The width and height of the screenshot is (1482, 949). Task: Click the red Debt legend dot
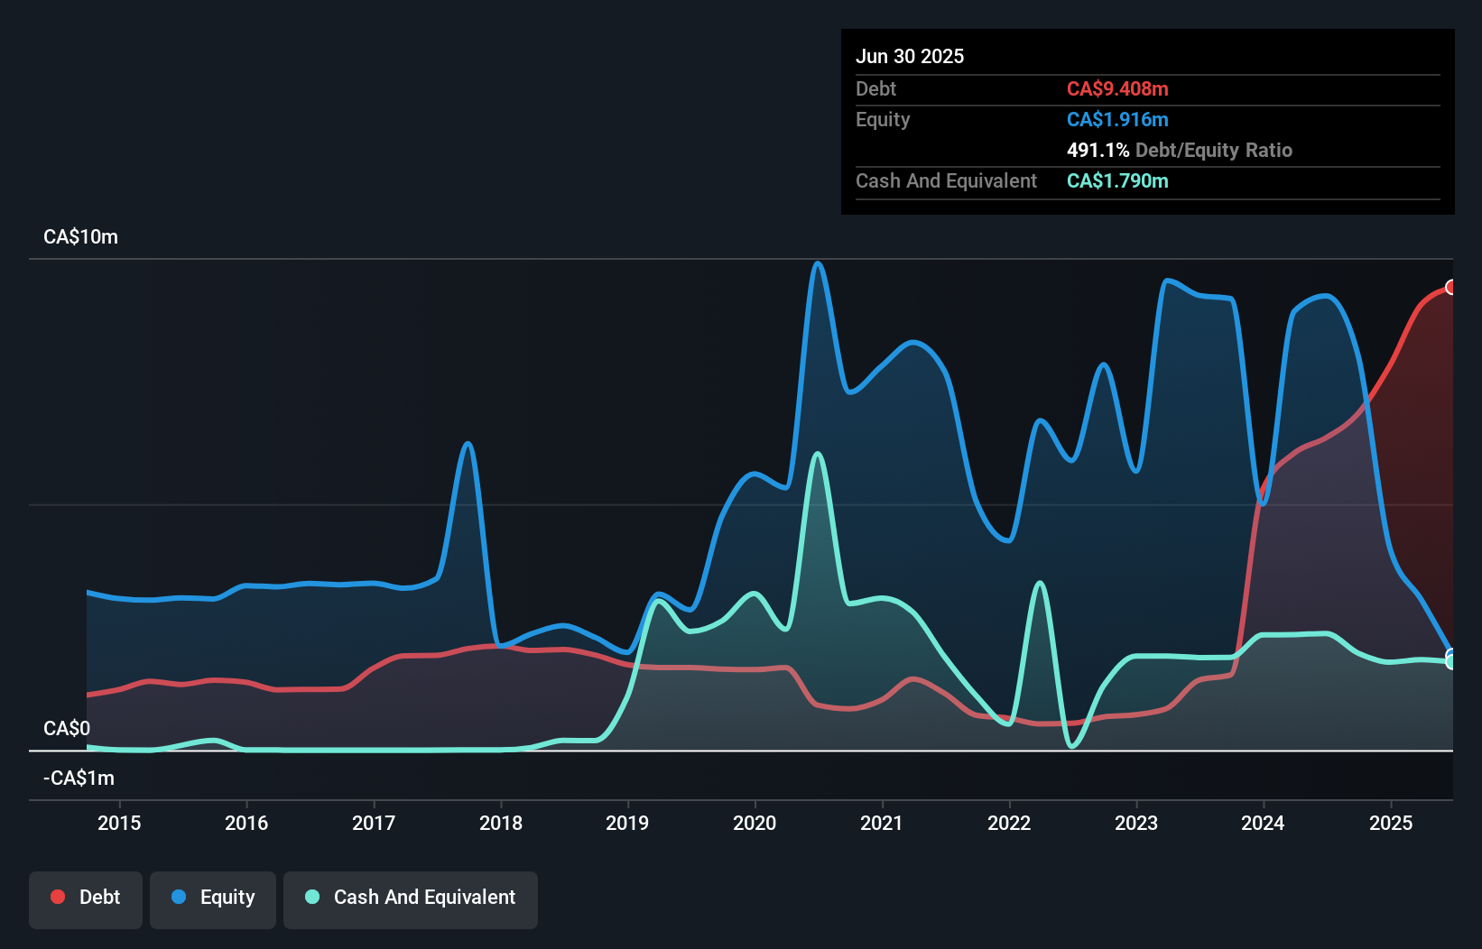tap(56, 897)
